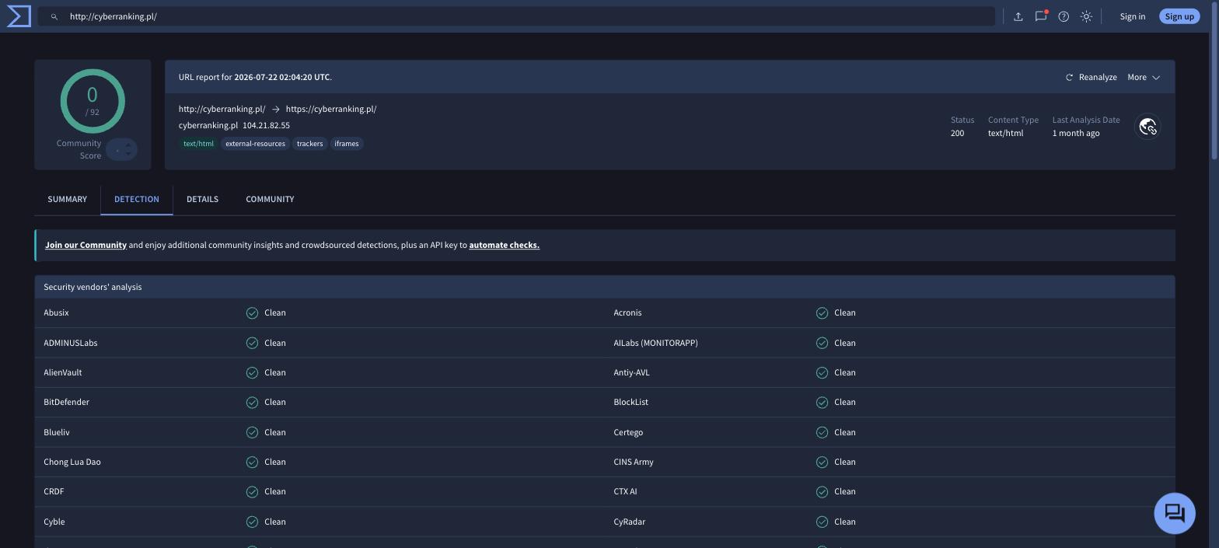Click the URL search input field

pos(517,16)
